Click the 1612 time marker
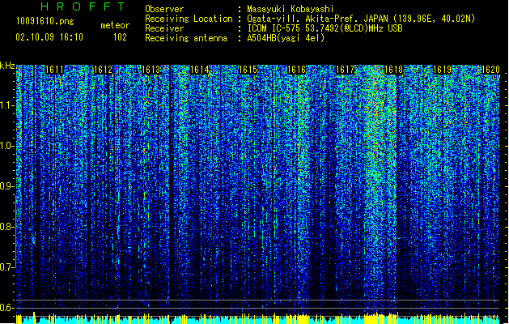 click(x=103, y=70)
